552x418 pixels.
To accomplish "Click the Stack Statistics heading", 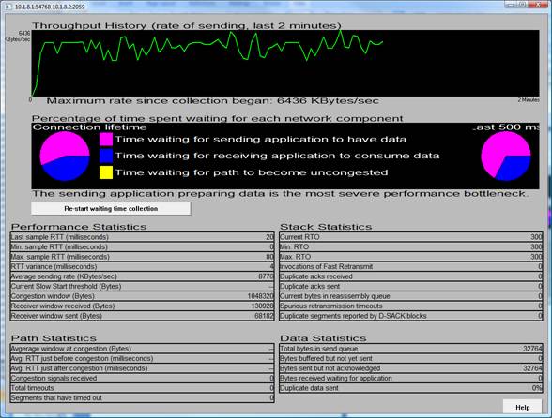I will 326,227.
